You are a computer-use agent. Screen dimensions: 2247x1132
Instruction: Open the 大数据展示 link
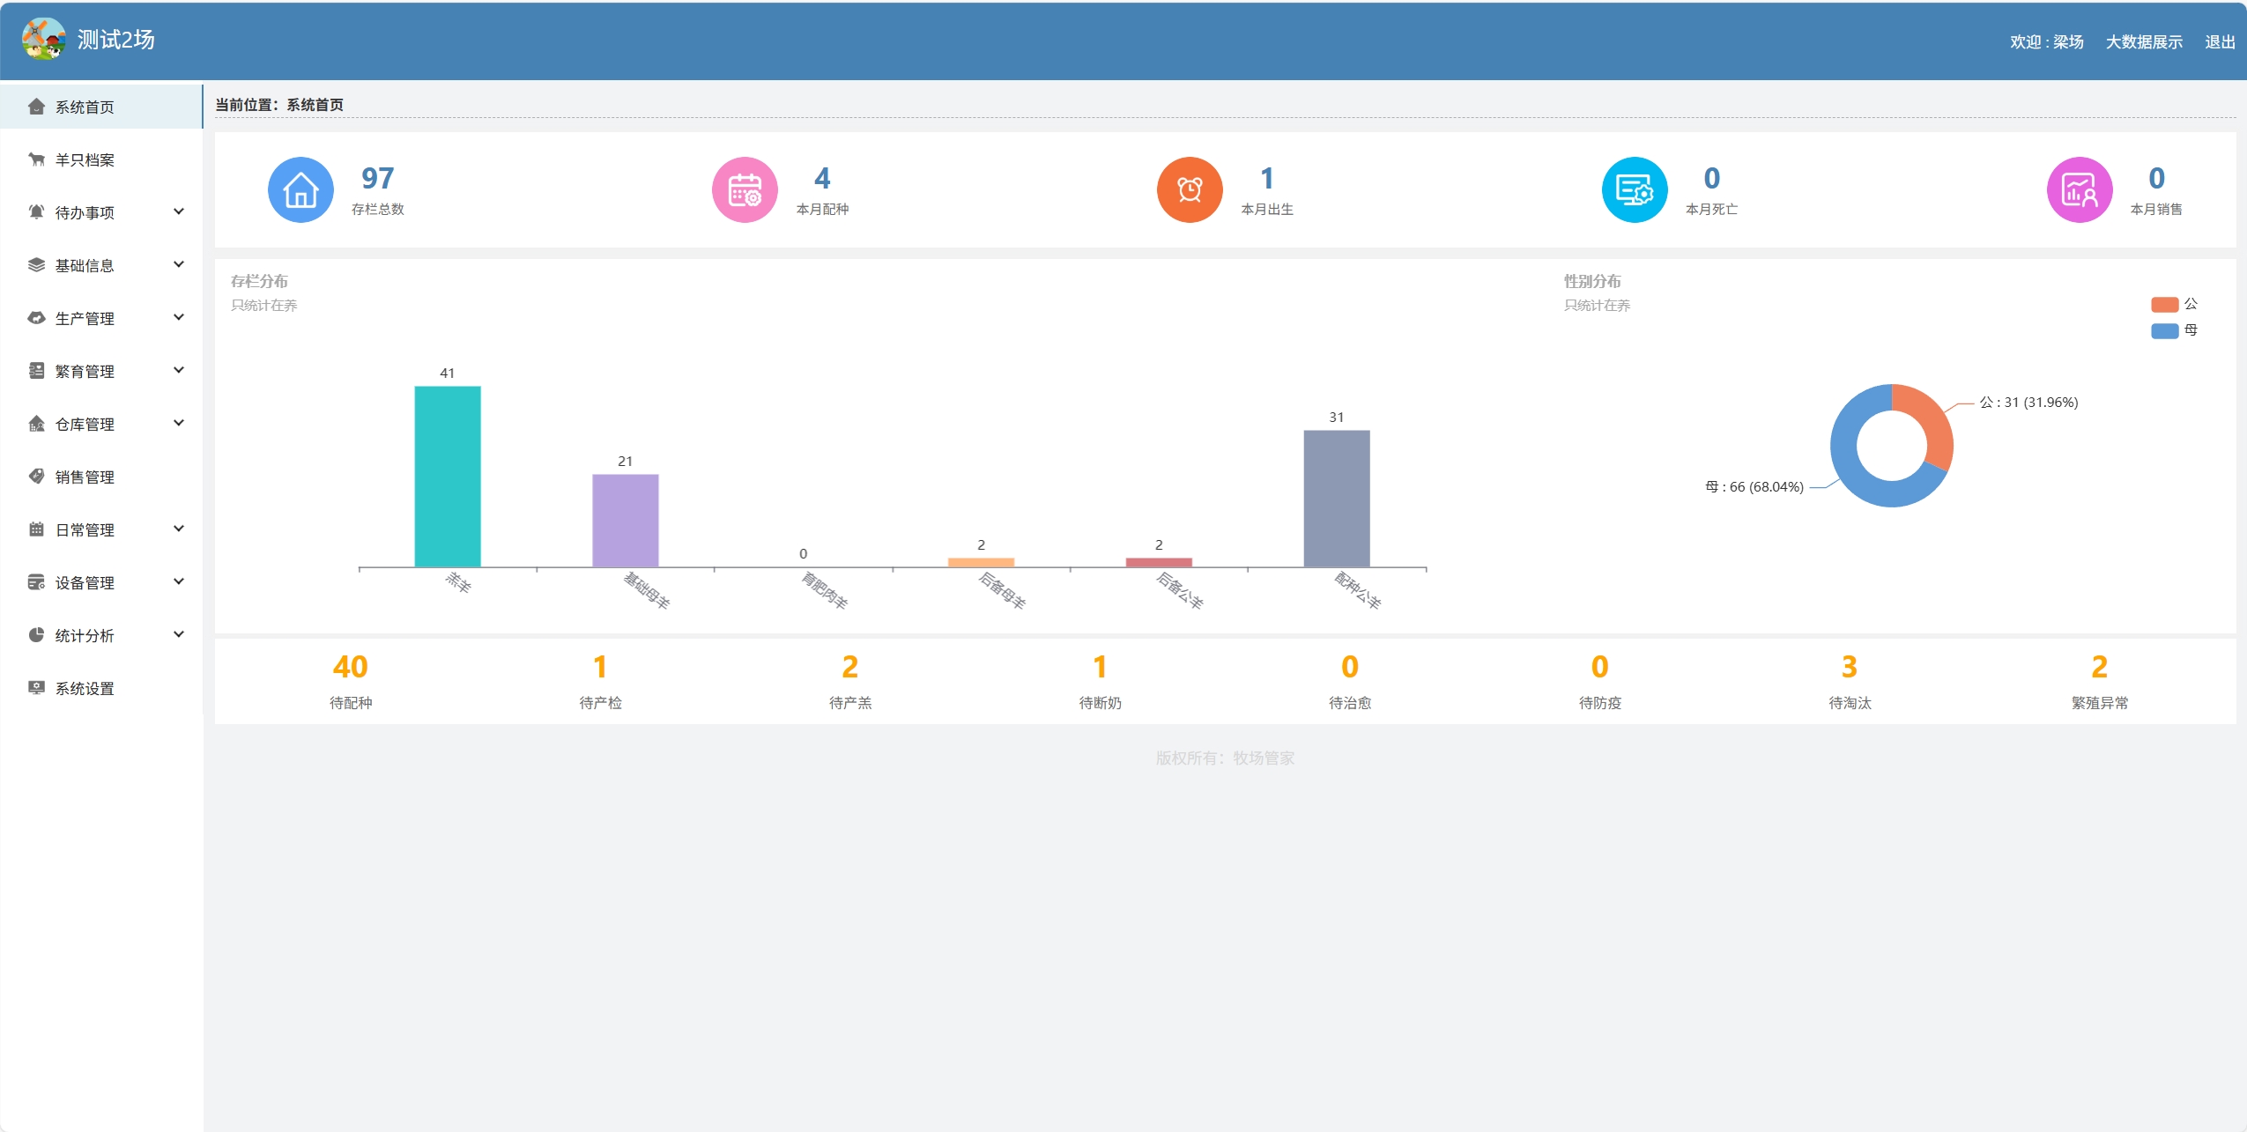(x=2143, y=42)
